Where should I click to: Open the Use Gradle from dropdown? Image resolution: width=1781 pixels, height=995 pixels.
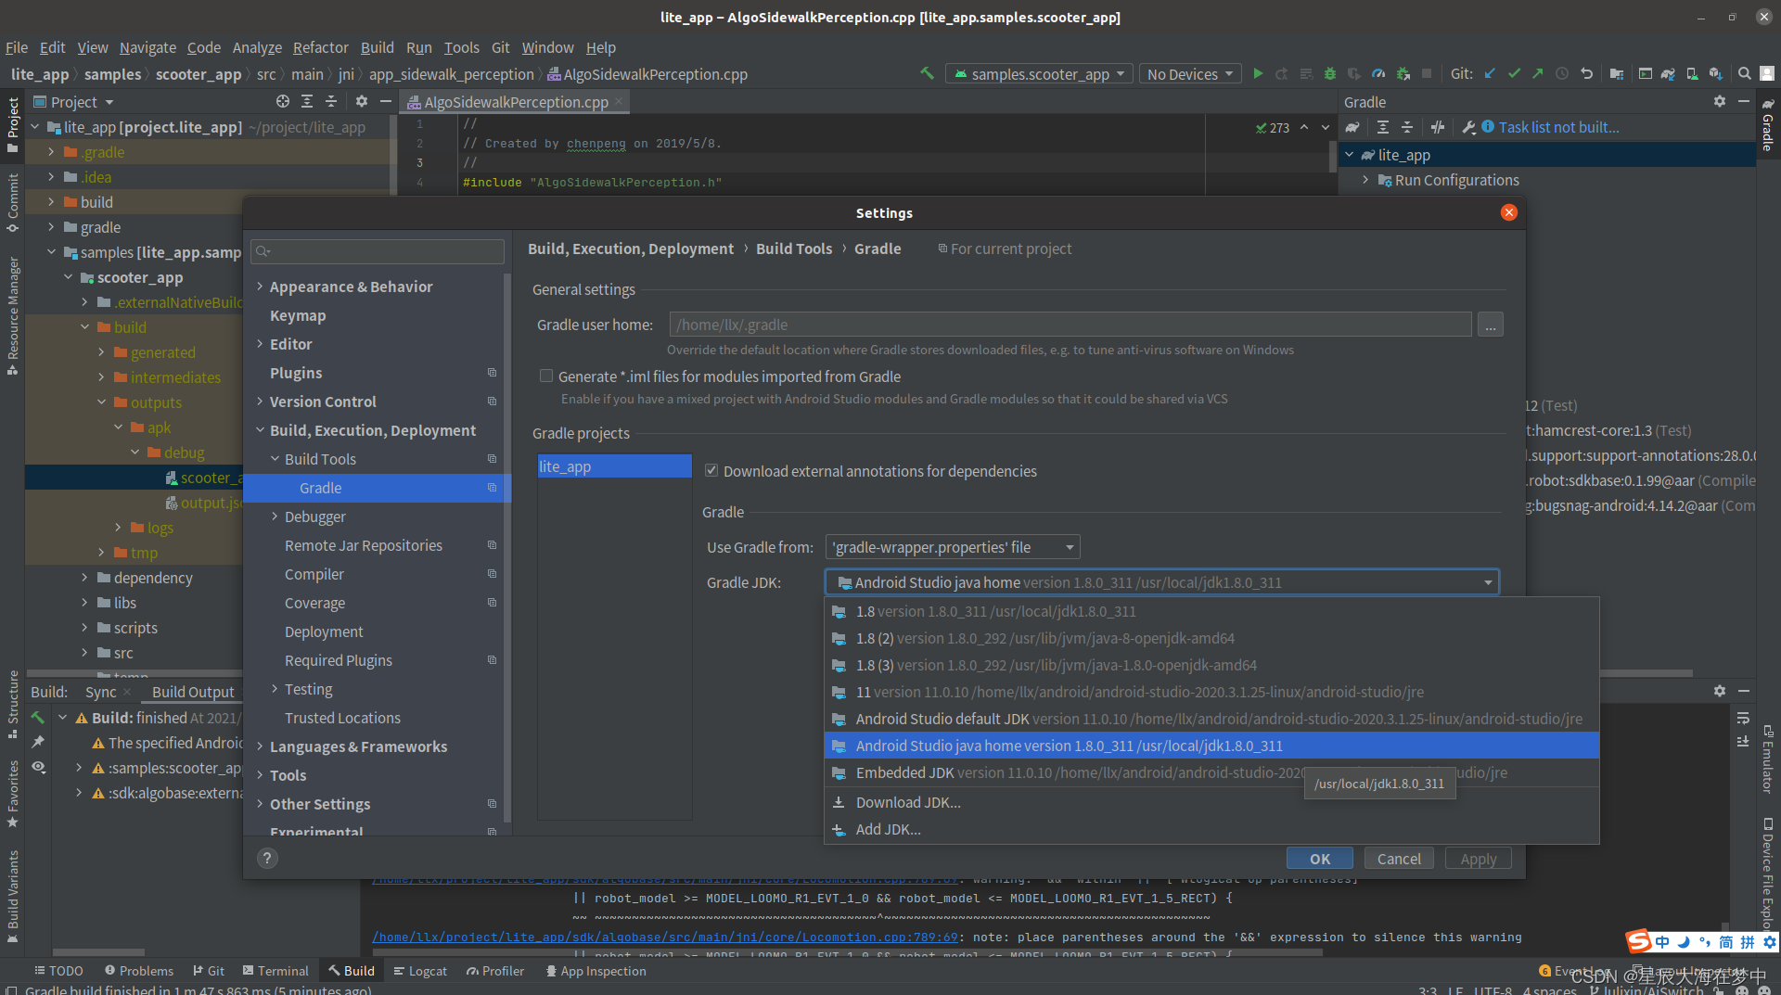[x=953, y=547]
